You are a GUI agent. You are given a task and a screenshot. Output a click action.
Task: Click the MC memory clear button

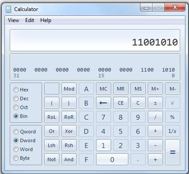104,89
